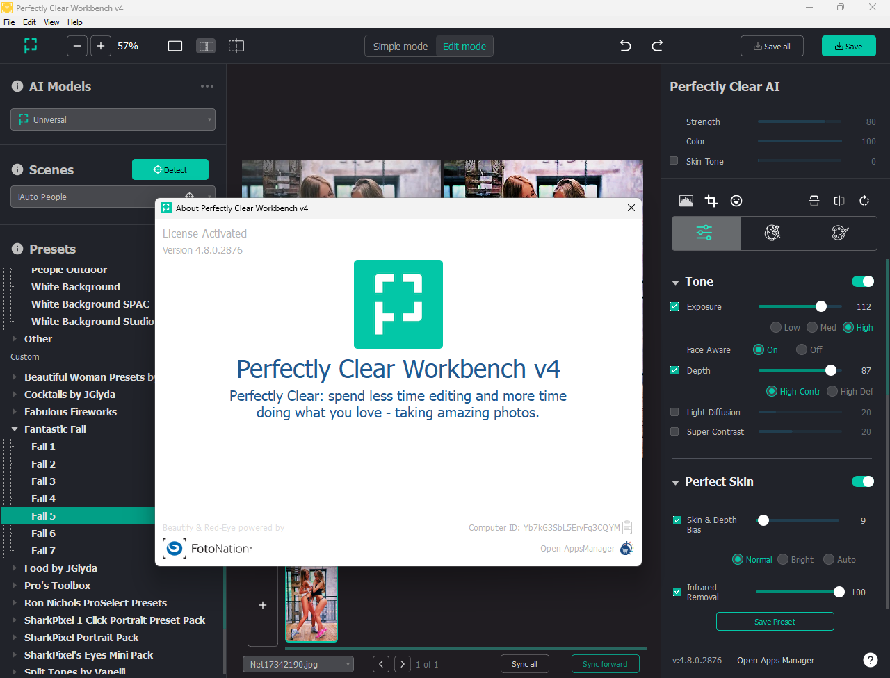Open Presets info icon
The width and height of the screenshot is (890, 678).
coord(17,249)
